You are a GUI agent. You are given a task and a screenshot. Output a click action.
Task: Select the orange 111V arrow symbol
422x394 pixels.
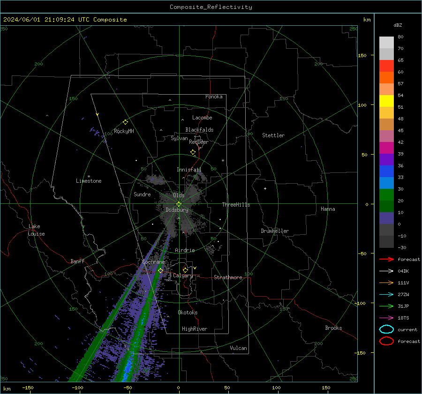coord(386,282)
